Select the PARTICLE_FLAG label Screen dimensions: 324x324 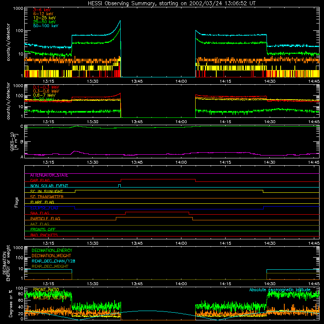tap(45, 219)
